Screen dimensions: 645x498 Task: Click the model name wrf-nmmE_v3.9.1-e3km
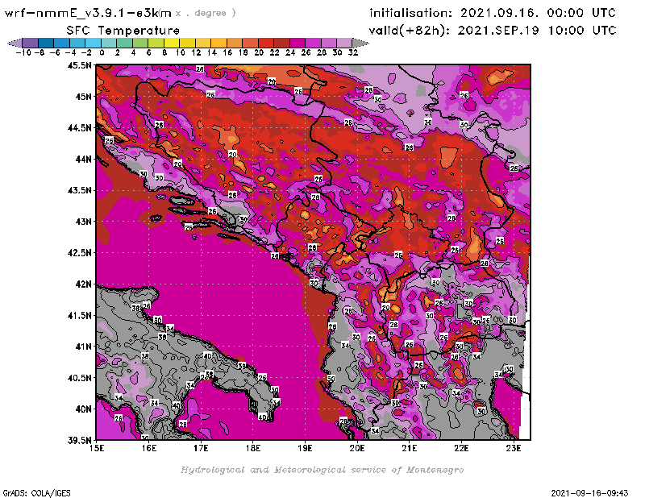coord(88,13)
